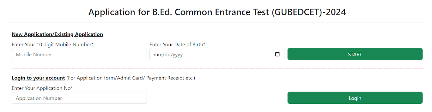Click inside the Mobile Number input box
Image resolution: width=432 pixels, height=112 pixels.
click(x=79, y=54)
